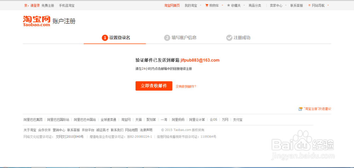This screenshot has width=354, height=168.
Task: Open 全球速卖通 footer link
Action: pyautogui.click(x=108, y=120)
